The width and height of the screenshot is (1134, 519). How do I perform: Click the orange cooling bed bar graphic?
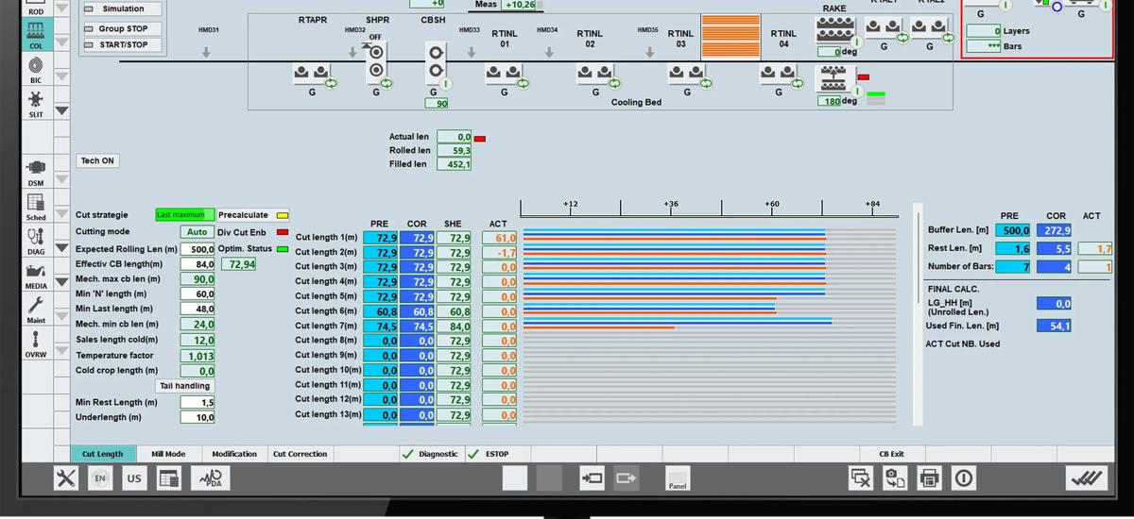[x=731, y=38]
